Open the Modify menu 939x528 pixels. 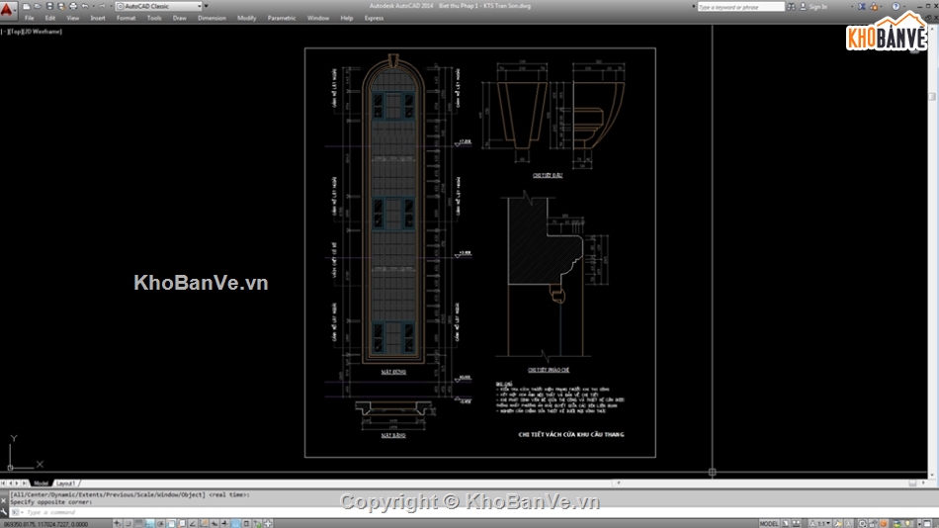(246, 18)
